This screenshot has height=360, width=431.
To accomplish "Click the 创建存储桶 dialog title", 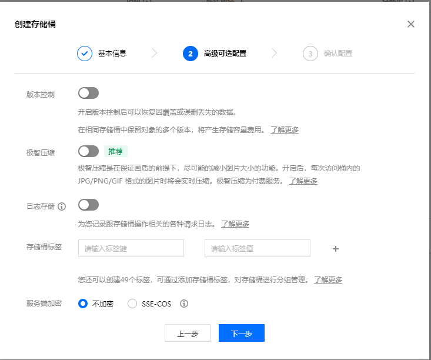I will pos(35,24).
